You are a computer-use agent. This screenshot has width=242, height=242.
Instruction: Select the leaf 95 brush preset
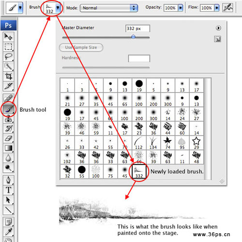coord(182,143)
